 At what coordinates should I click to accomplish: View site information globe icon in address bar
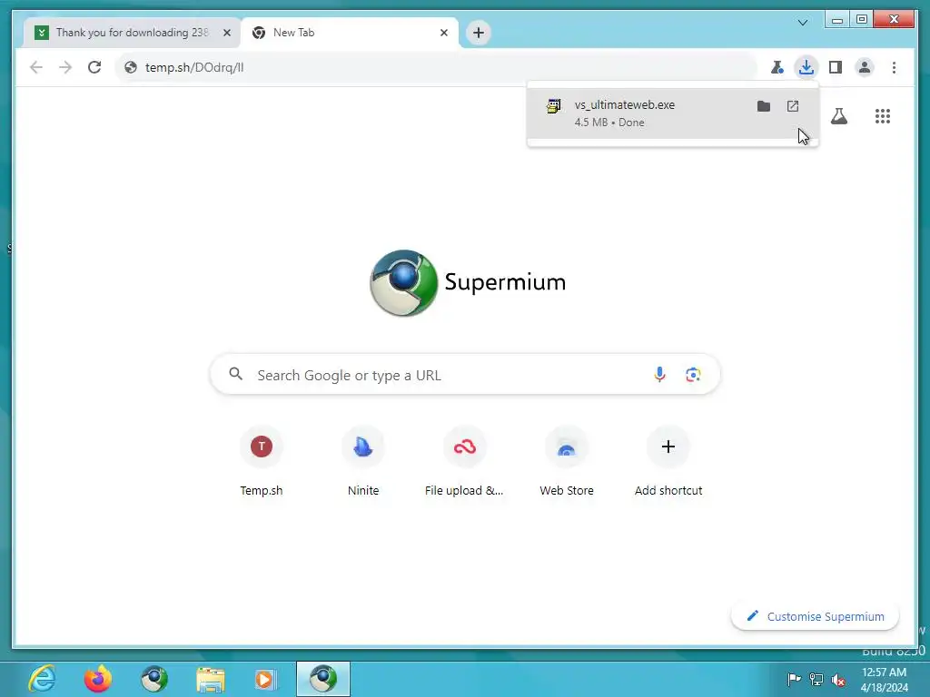(131, 67)
